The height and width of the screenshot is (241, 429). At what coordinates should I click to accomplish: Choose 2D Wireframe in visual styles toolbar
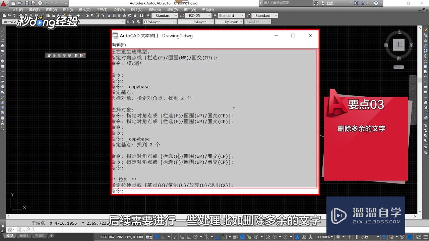pos(49,55)
